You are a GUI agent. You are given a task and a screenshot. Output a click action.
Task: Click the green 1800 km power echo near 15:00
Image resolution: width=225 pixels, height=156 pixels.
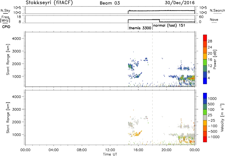pos(130,66)
